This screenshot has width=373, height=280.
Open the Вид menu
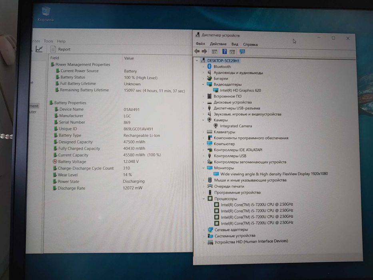[235, 44]
